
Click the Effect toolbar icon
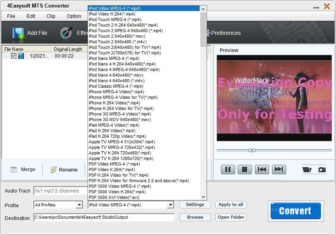click(66, 33)
